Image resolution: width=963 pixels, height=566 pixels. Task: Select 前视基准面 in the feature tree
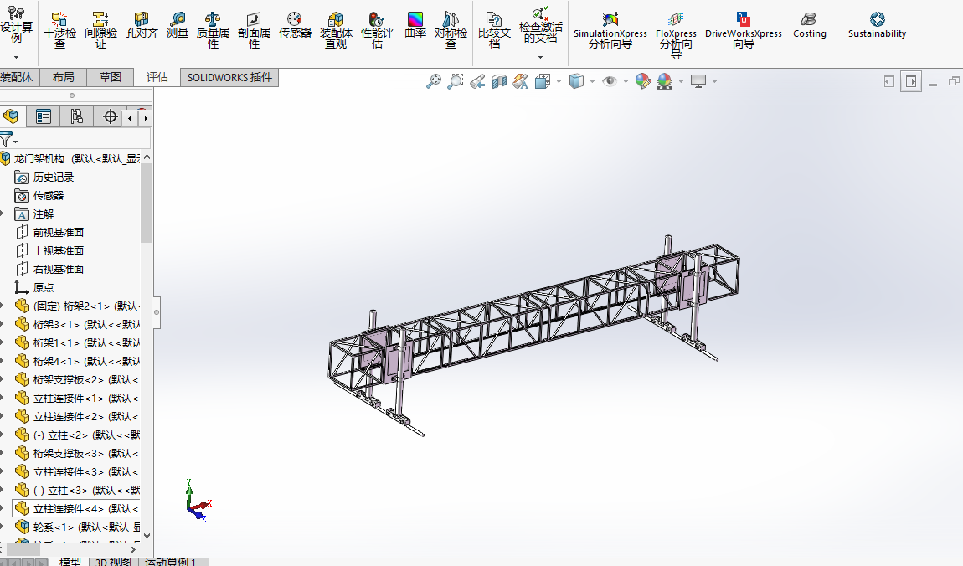[x=58, y=232]
